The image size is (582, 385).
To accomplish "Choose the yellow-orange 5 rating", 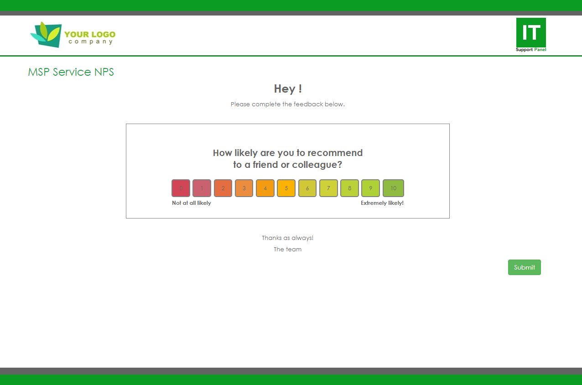I will pos(286,188).
